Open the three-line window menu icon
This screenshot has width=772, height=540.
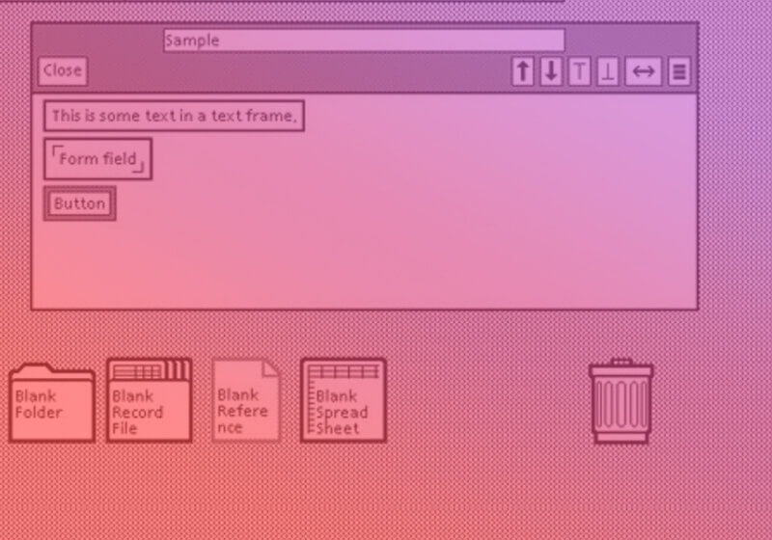[678, 71]
